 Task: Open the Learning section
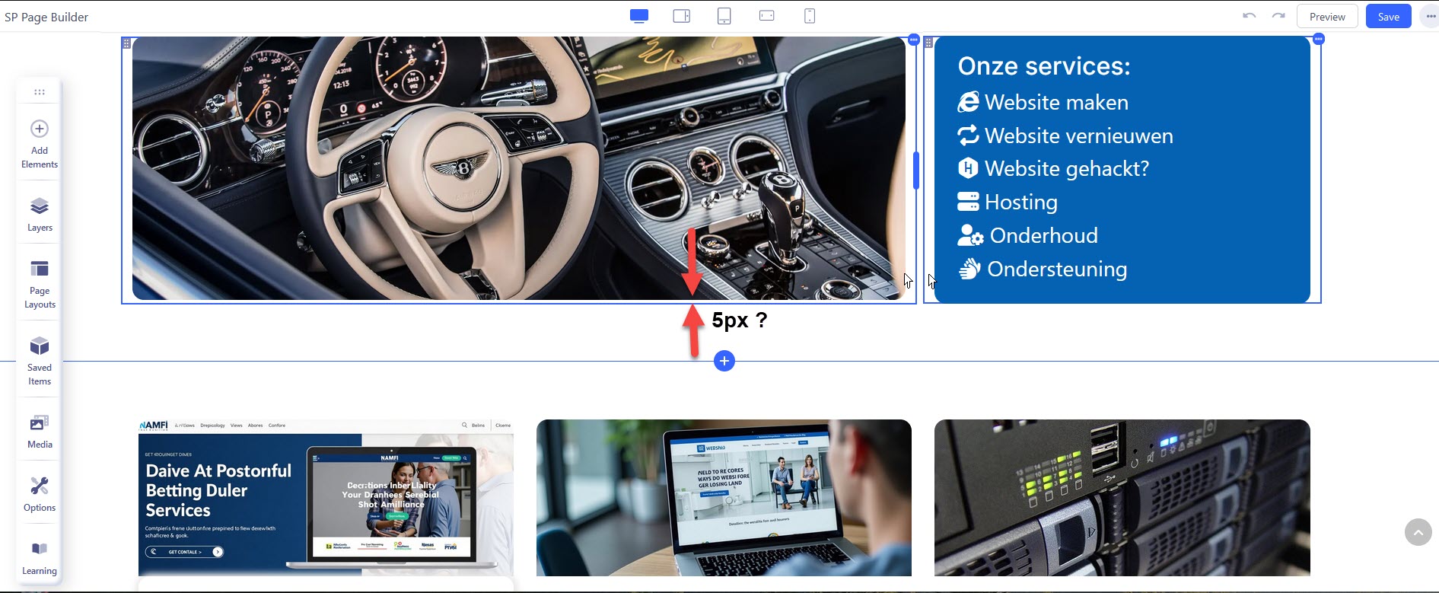coord(40,557)
